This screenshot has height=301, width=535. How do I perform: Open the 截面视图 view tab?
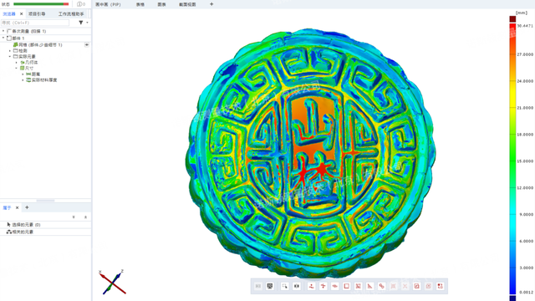click(x=187, y=4)
